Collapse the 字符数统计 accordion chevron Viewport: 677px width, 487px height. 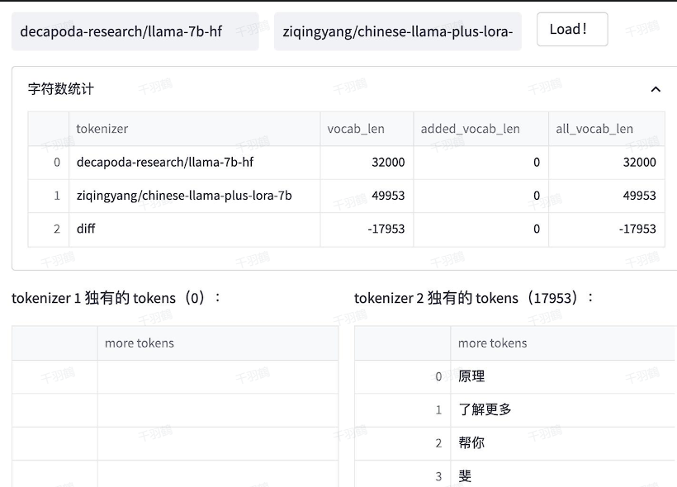(656, 89)
